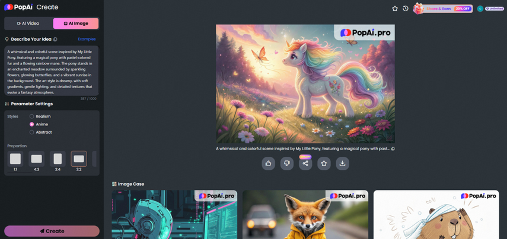The width and height of the screenshot is (507, 239).
Task: Open the bandaged beaver image case thumbnail
Action: pyautogui.click(x=436, y=215)
